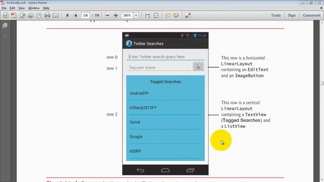This screenshot has height=182, width=324.
Task: Open the attachments paperclip panel icon
Action: [5, 36]
